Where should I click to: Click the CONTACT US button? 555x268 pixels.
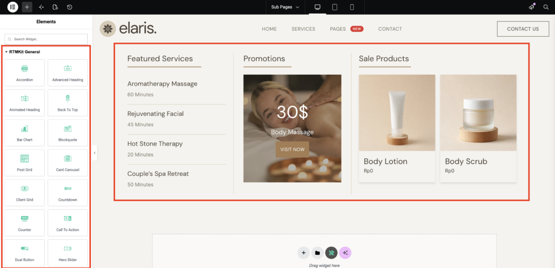523,29
